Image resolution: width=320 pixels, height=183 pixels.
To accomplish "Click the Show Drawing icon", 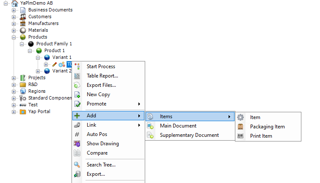I will (77, 144).
